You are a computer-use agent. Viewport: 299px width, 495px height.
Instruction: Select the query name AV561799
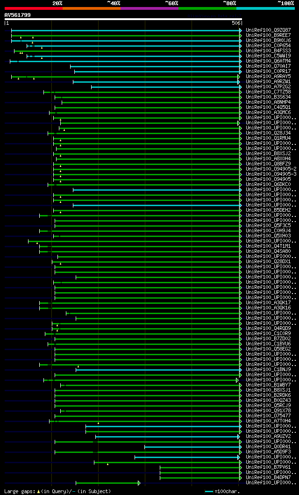(x=17, y=15)
